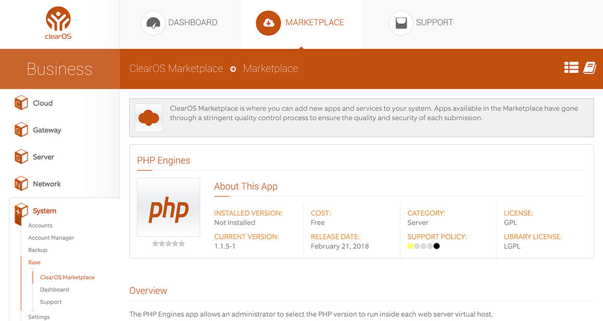Collapse the System menu category
The height and width of the screenshot is (321, 603).
(x=45, y=211)
